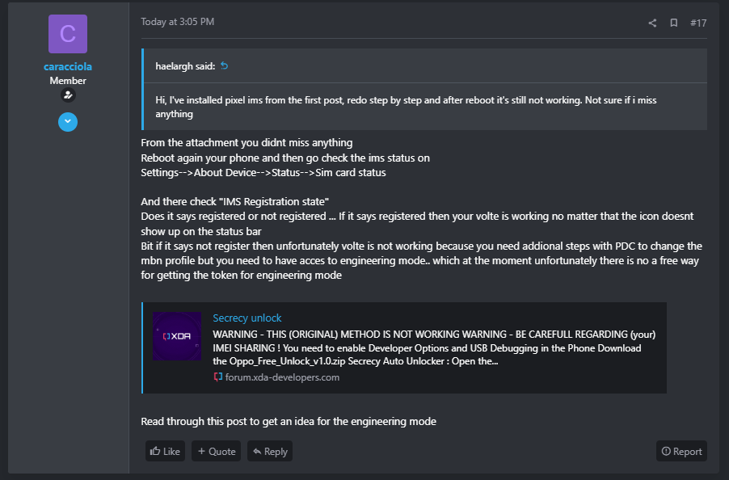The image size is (729, 480).
Task: Click the forum.xda-developers.com source link
Action: 282,377
